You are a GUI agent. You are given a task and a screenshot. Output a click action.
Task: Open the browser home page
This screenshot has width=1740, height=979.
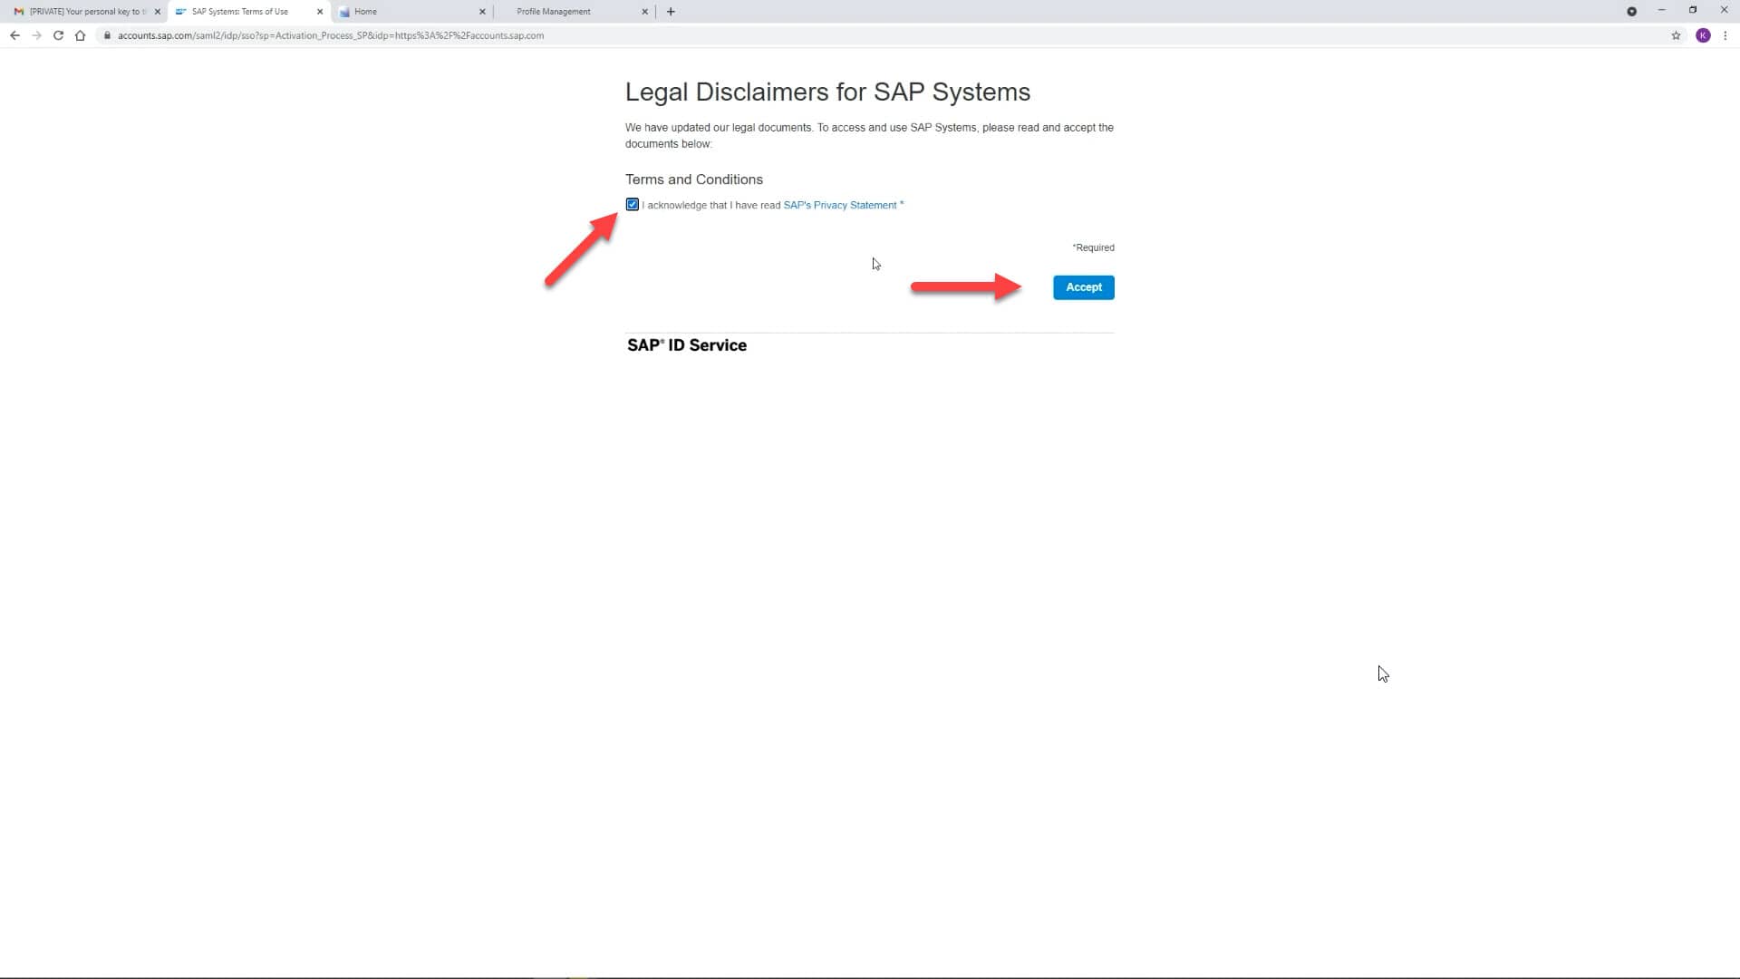[80, 35]
